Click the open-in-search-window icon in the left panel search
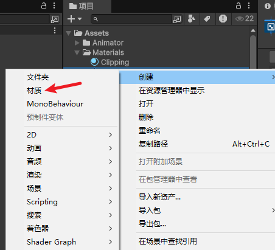275x250 pixels. [x=55, y=19]
